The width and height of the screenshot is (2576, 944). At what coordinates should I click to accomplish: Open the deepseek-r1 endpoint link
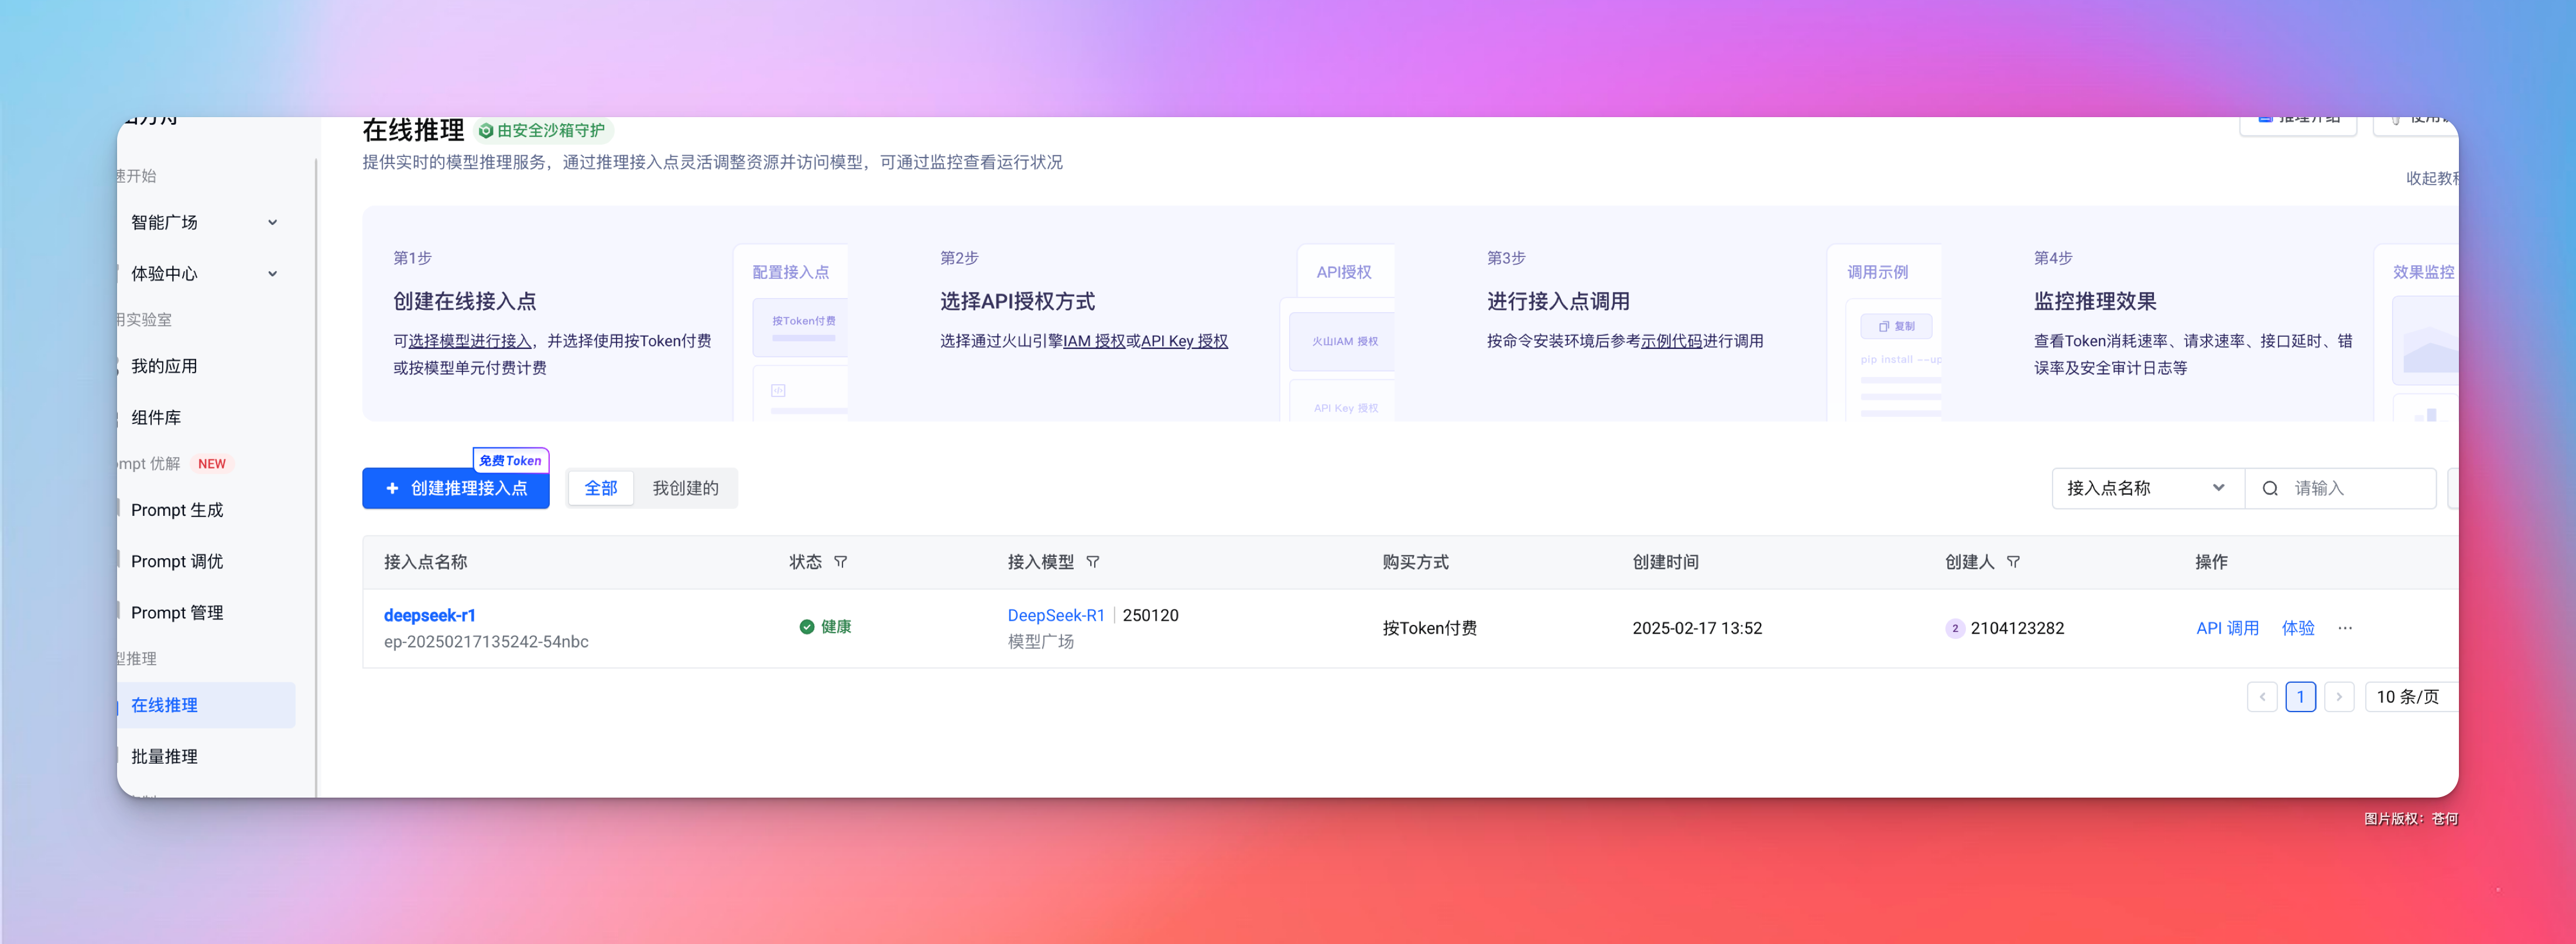430,615
